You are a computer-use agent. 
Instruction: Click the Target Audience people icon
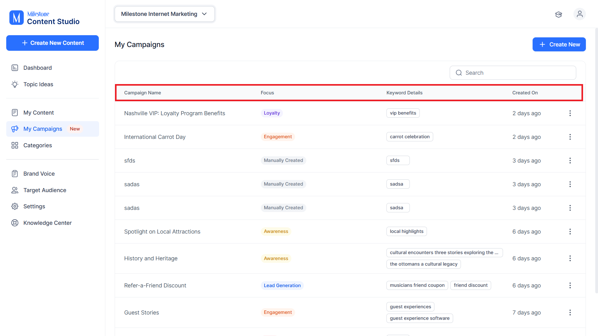coord(15,190)
